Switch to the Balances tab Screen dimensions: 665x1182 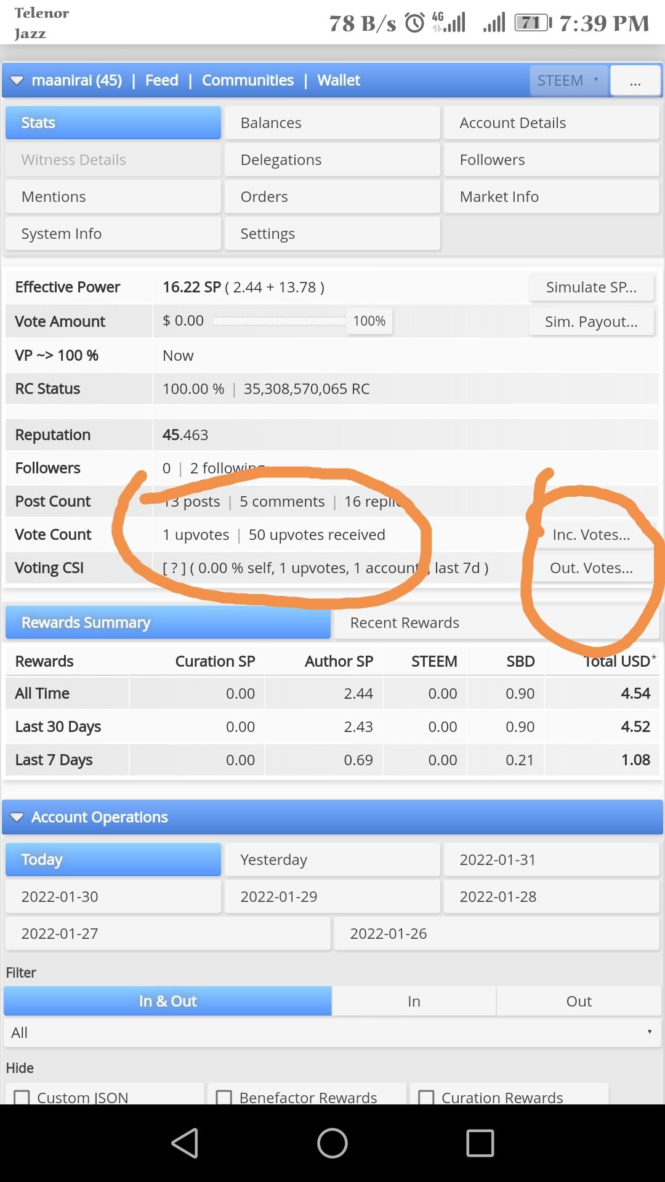click(x=332, y=123)
